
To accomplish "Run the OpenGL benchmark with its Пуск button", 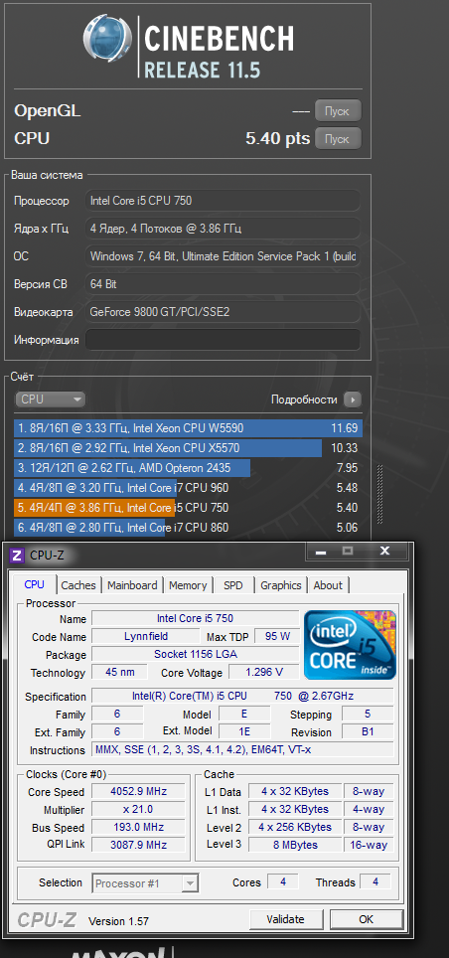I will (338, 111).
